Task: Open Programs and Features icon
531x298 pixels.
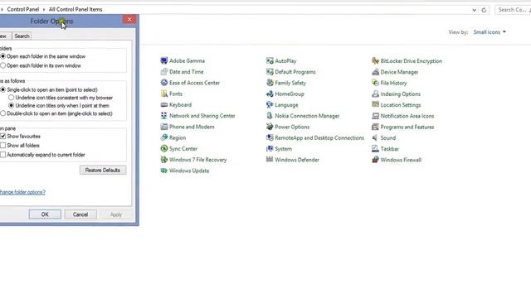Action: (375, 127)
